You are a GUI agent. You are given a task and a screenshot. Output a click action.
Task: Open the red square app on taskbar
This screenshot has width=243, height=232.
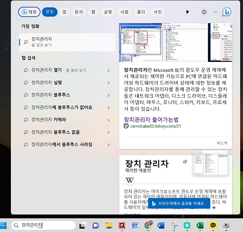tap(122, 225)
